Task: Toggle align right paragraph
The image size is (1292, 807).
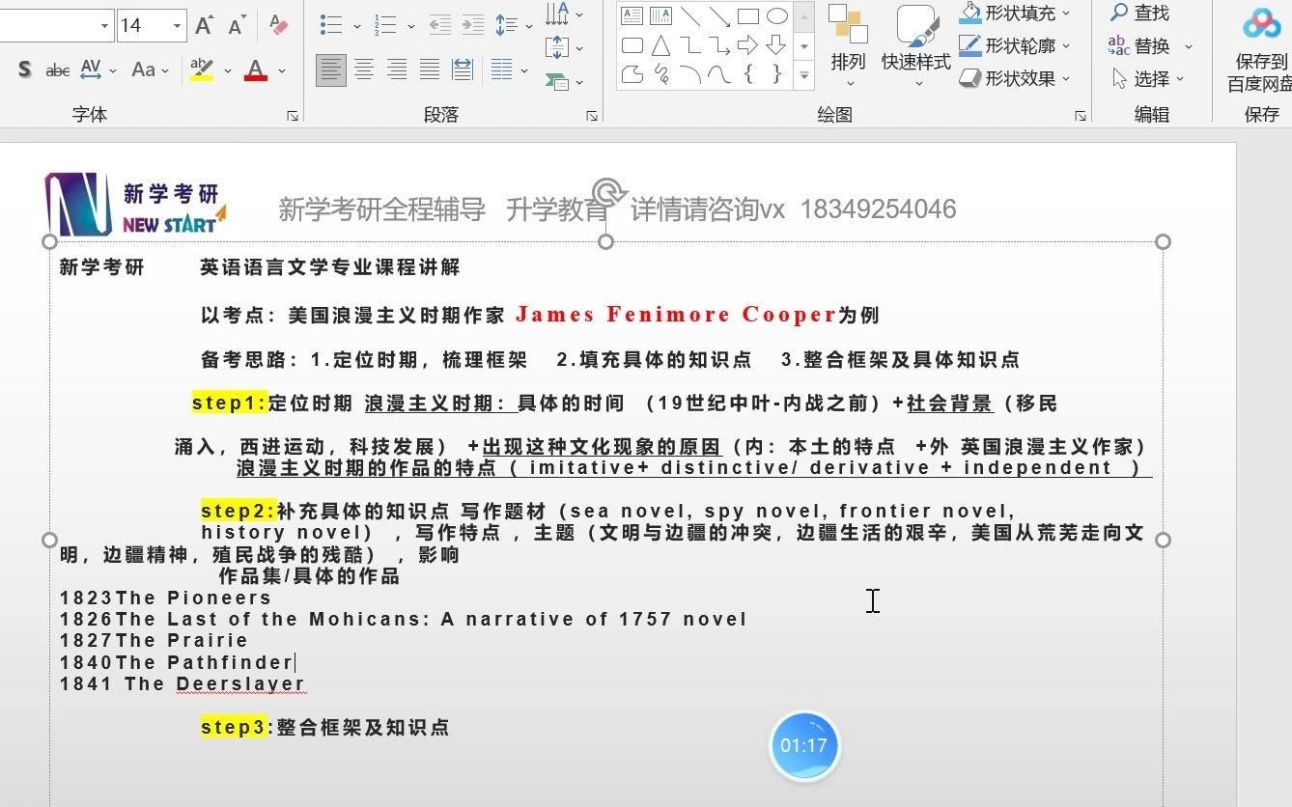Action: click(x=397, y=70)
